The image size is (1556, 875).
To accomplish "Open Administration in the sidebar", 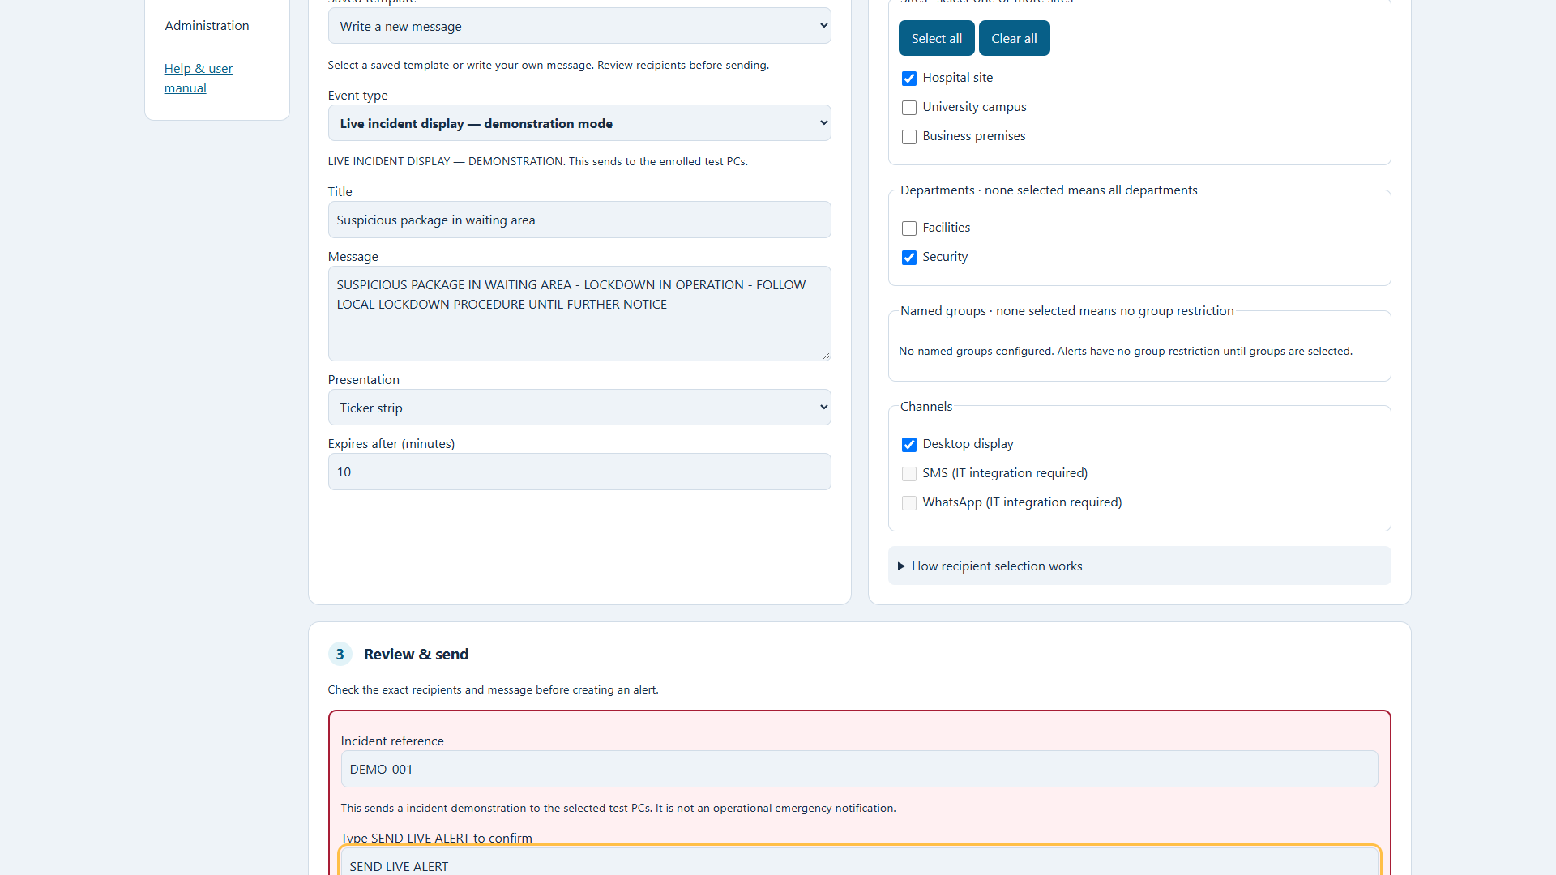I will (x=207, y=25).
